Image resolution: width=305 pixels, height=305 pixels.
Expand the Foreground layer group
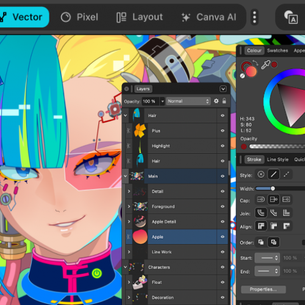129,206
